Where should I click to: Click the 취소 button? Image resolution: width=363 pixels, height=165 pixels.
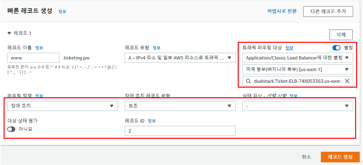(x=307, y=157)
